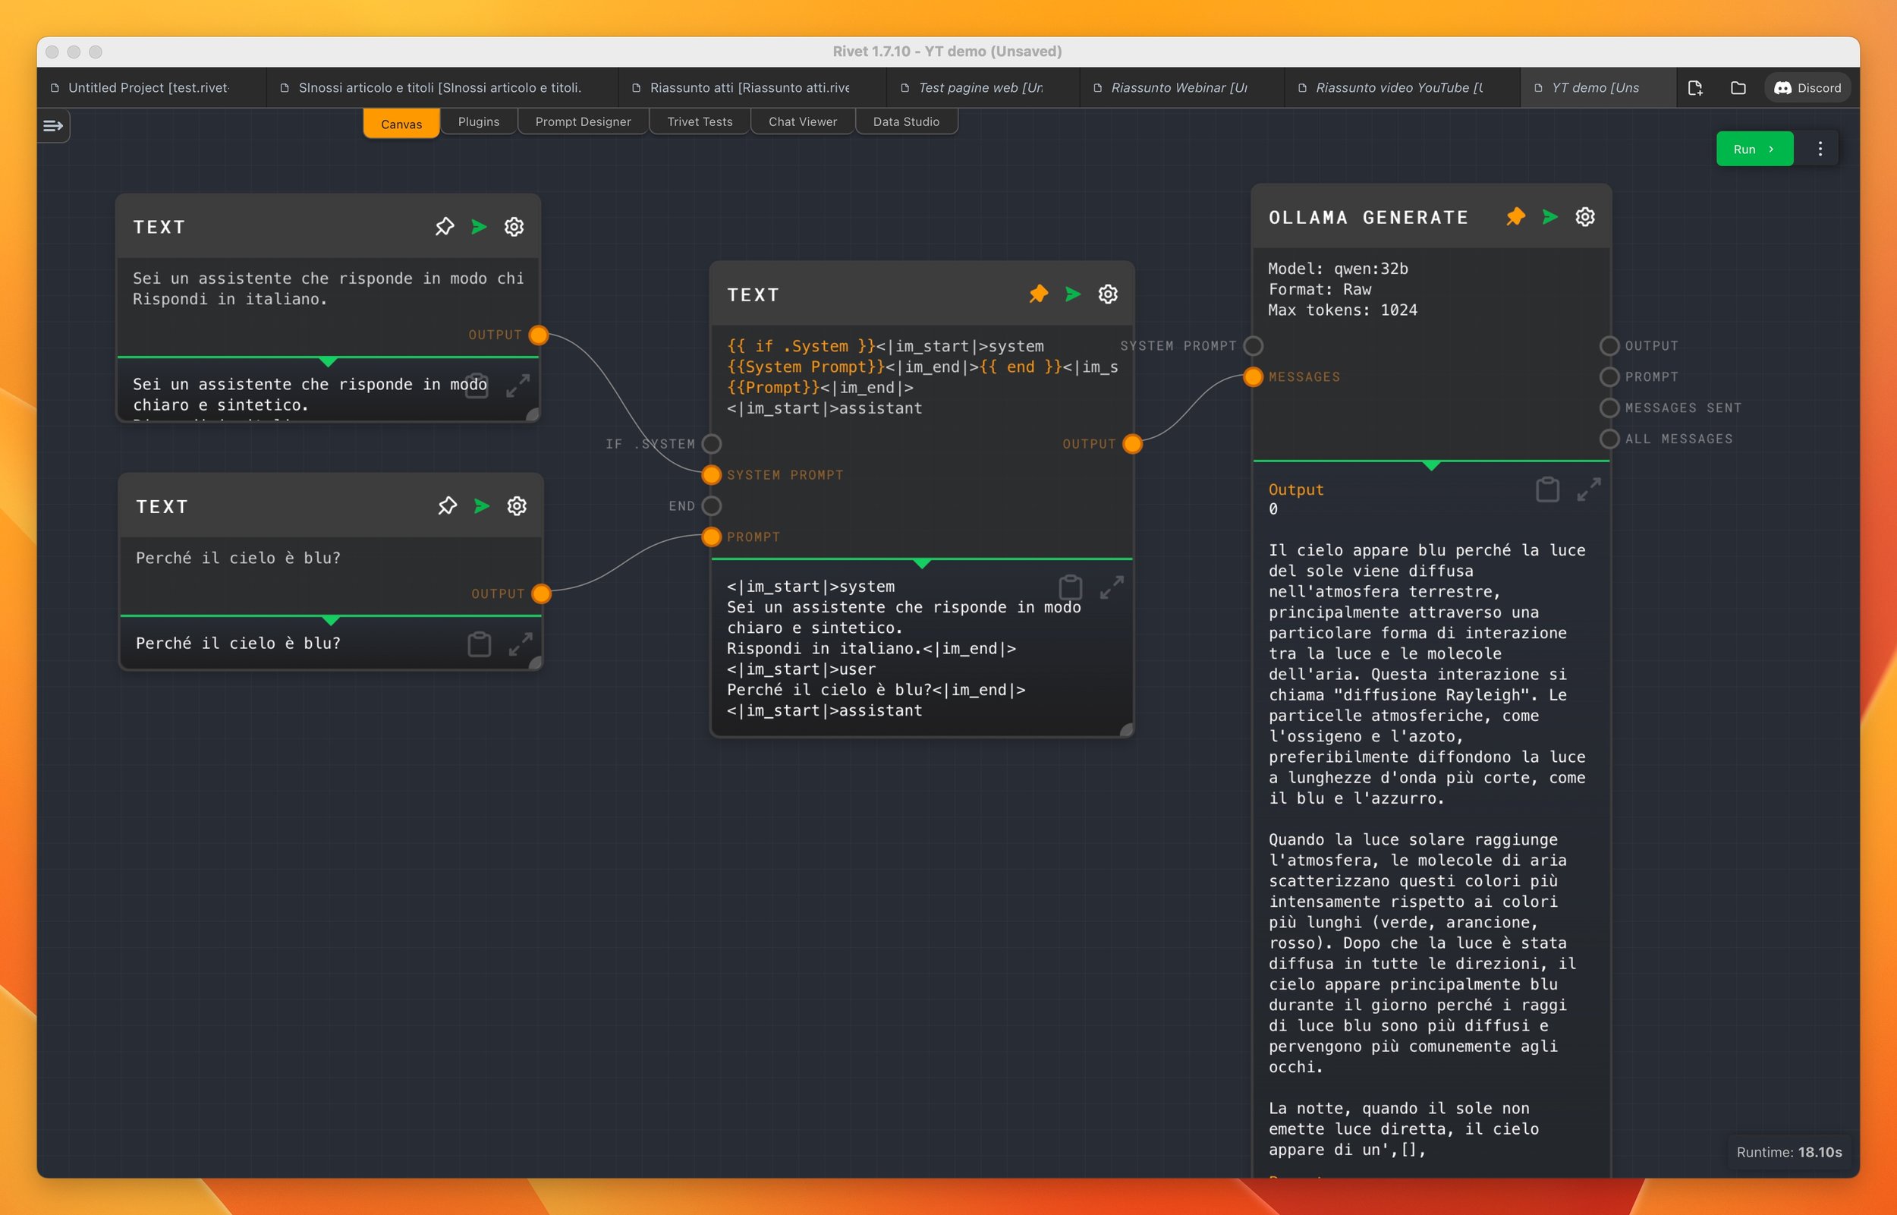Expand the middle Text node output to fullscreen
Viewport: 1897px width, 1215px height.
coord(1112,587)
